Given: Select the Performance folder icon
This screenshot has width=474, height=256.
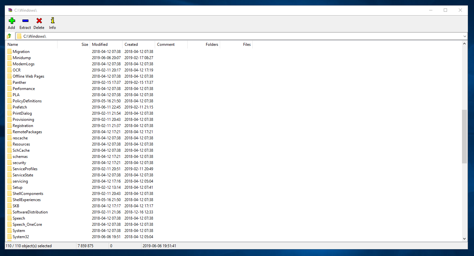Looking at the screenshot, I should click(9, 88).
